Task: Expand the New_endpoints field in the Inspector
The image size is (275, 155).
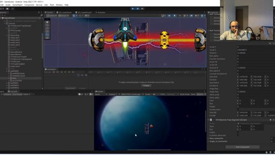Action: [208, 139]
